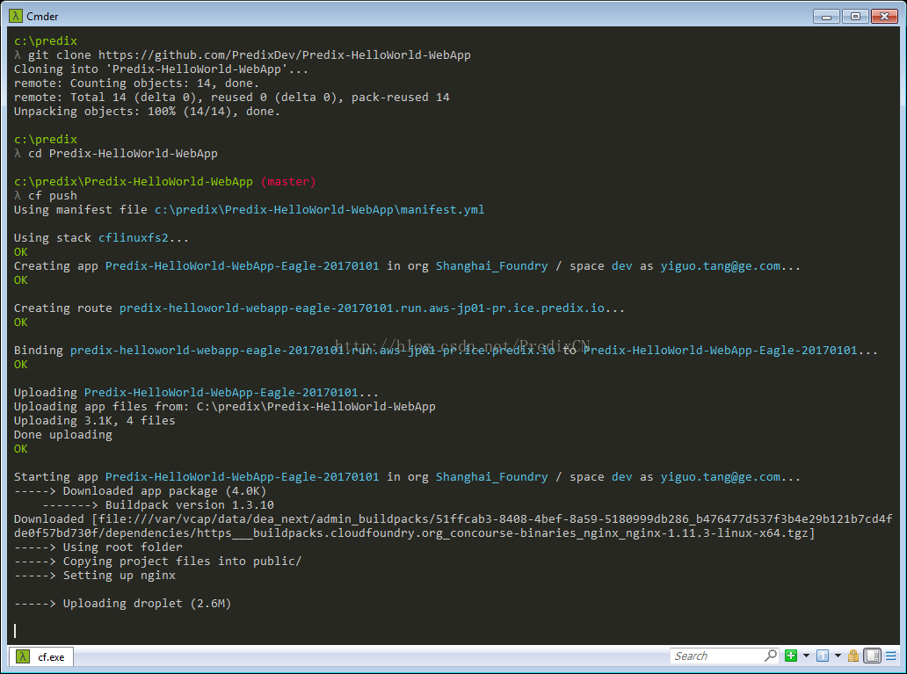
Task: Click the manifest.yml file path text
Action: 319,209
